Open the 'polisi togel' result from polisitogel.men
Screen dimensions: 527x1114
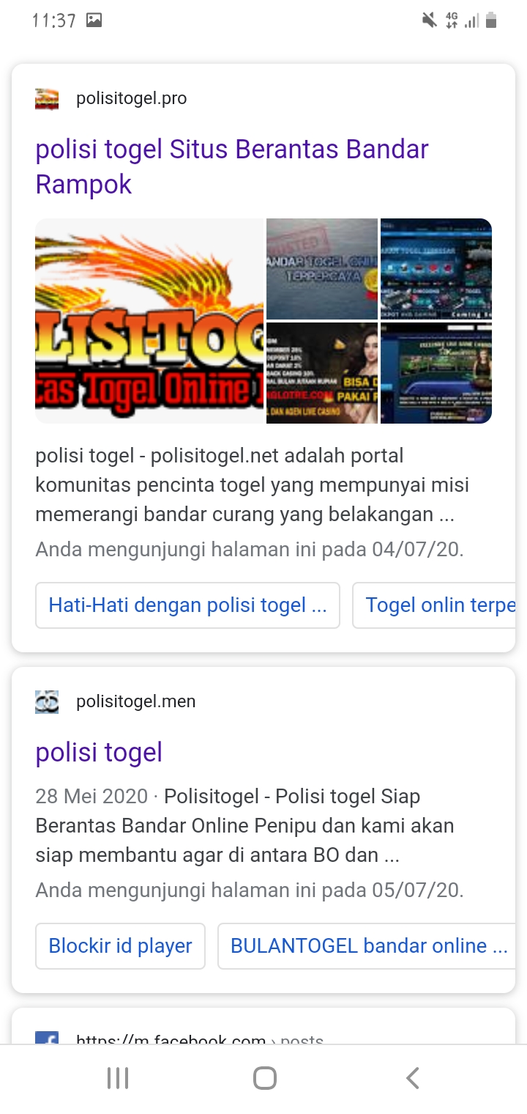click(x=99, y=752)
